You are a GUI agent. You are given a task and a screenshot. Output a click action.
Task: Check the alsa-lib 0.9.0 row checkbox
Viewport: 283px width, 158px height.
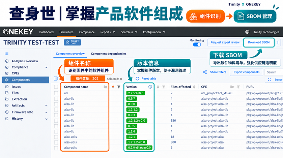pyautogui.click(x=56, y=104)
